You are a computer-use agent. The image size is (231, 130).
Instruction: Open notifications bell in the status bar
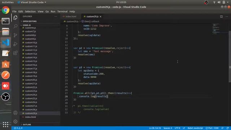[x=228, y=128]
